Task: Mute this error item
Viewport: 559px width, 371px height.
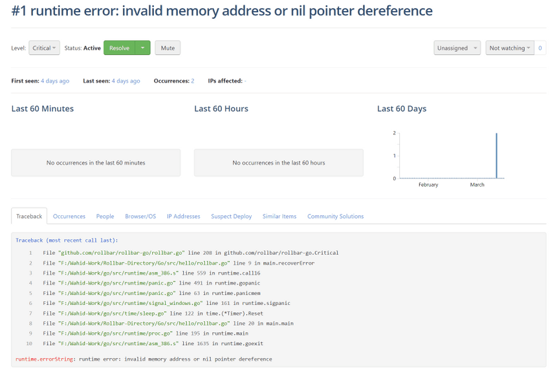Action: [x=168, y=48]
